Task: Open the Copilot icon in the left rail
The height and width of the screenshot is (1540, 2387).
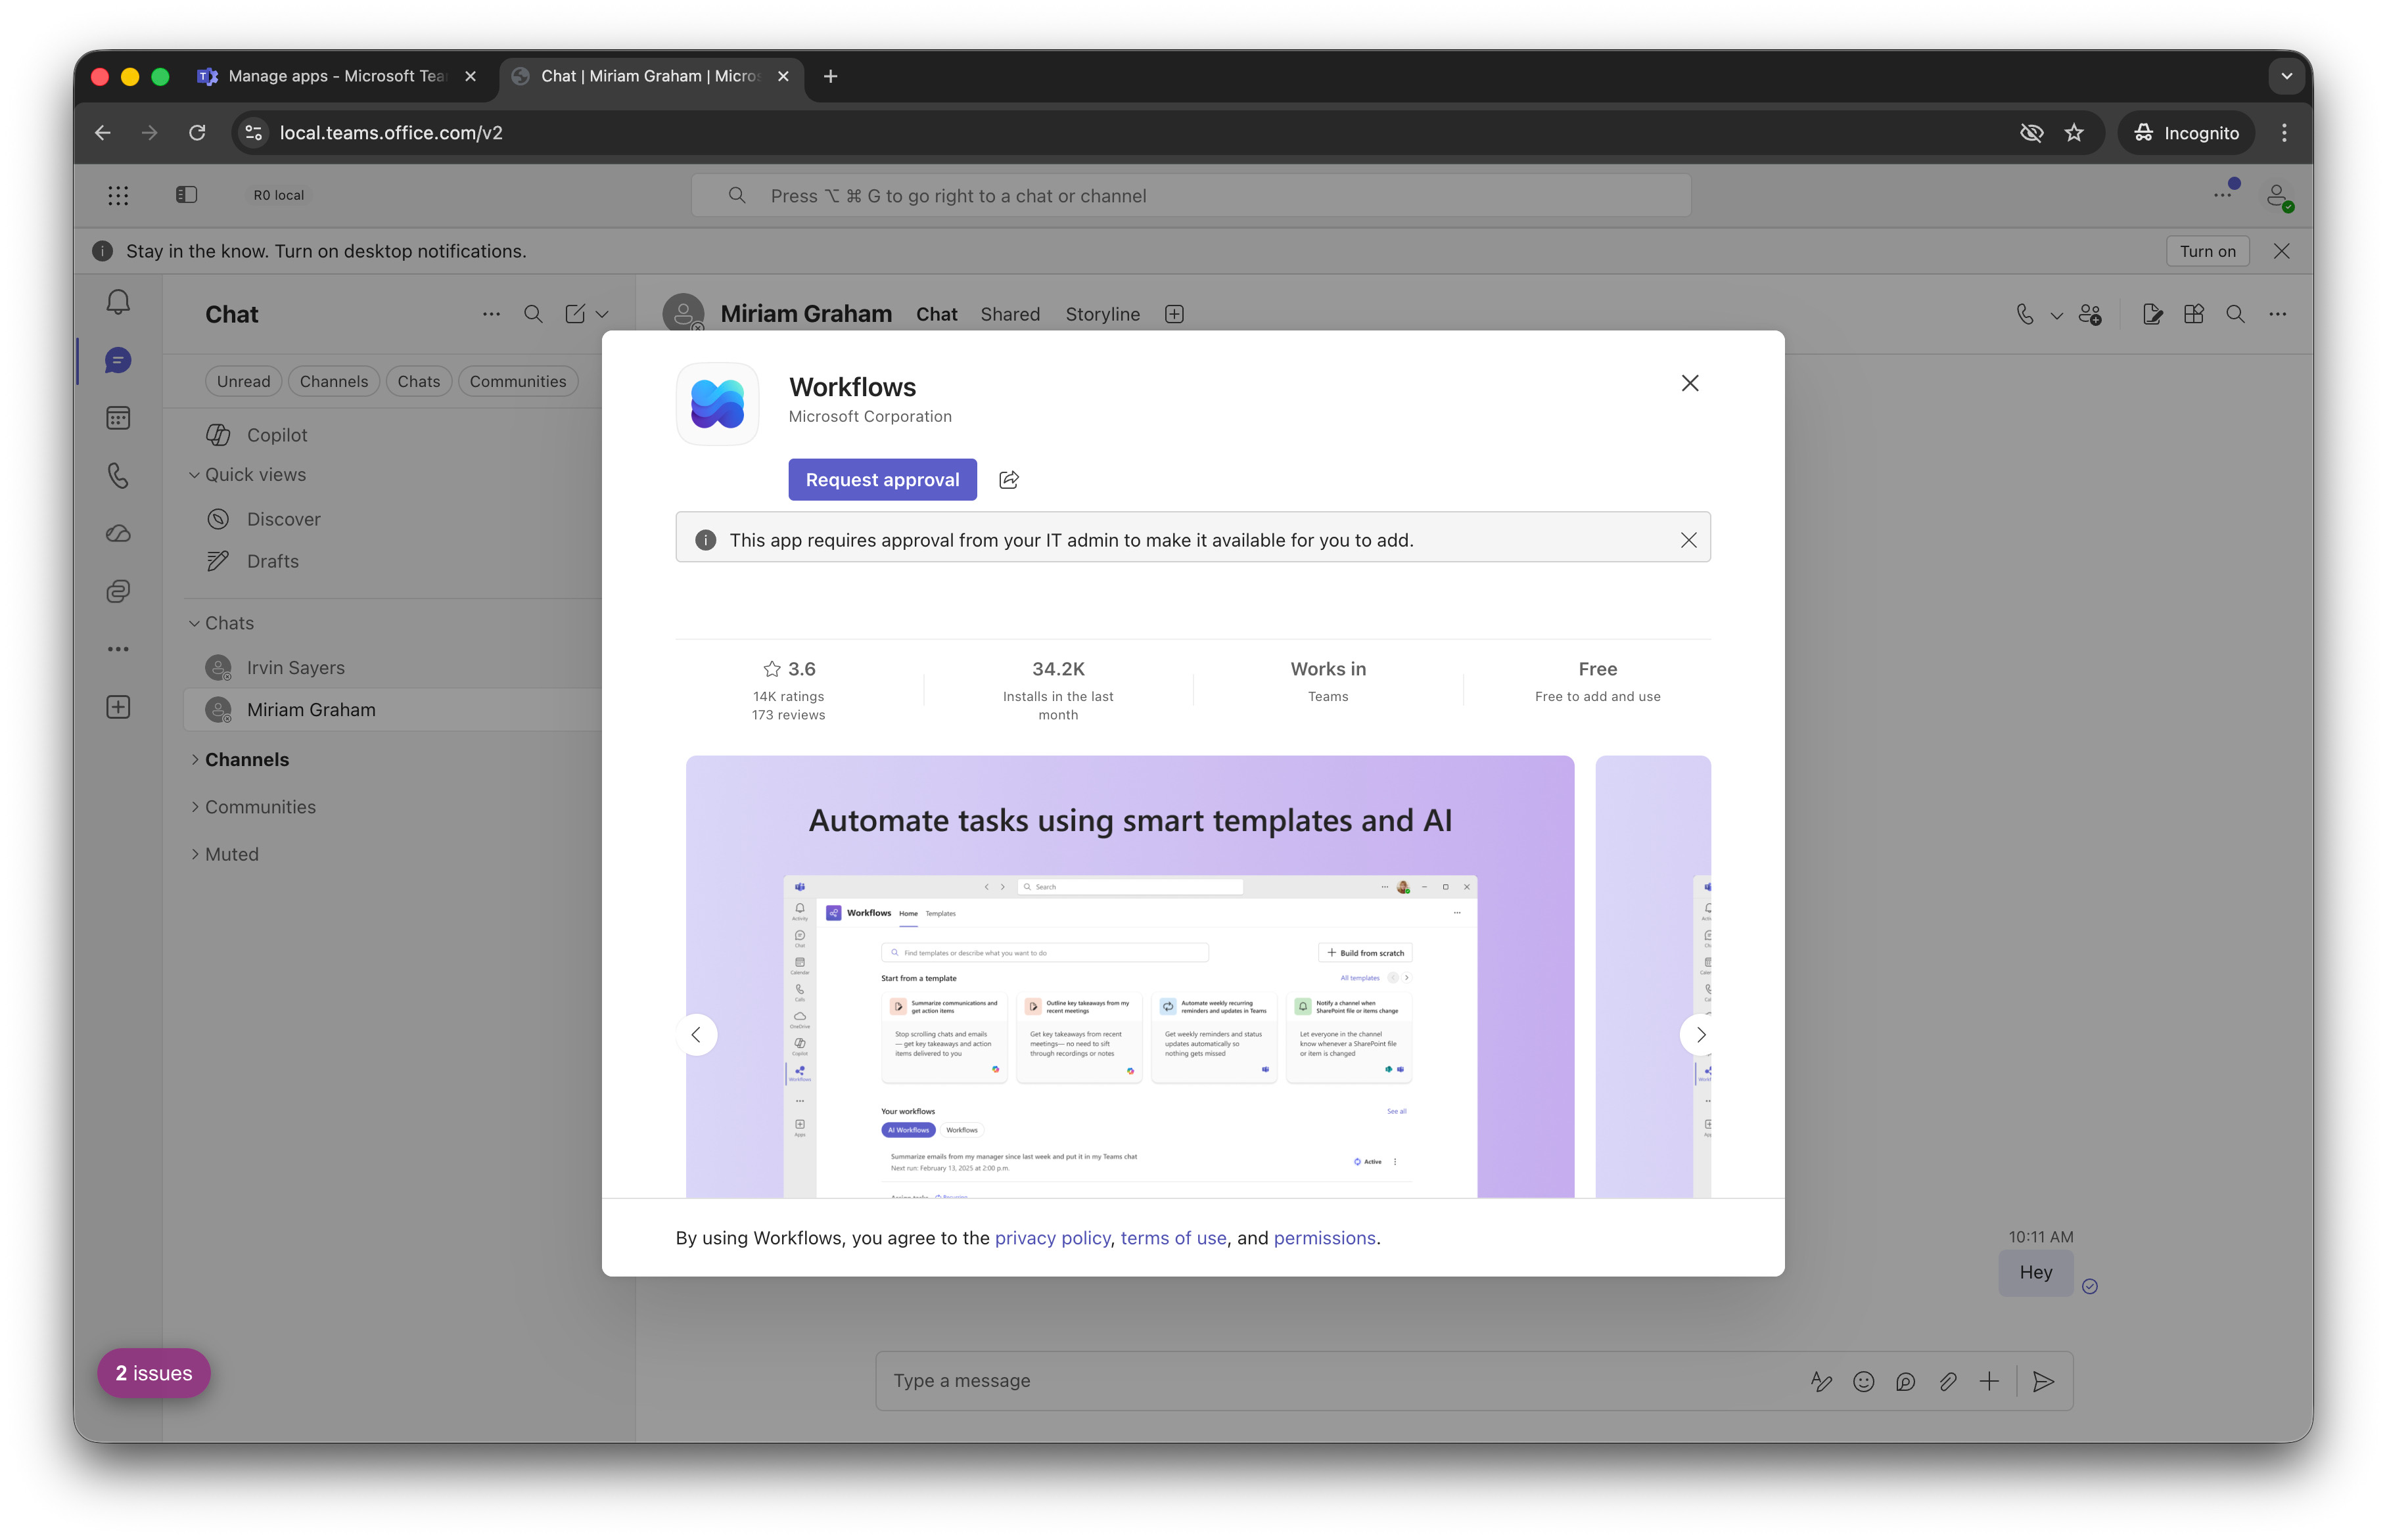Action: (118, 591)
